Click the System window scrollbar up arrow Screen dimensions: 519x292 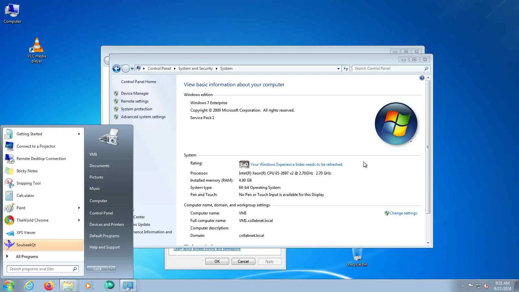point(428,78)
